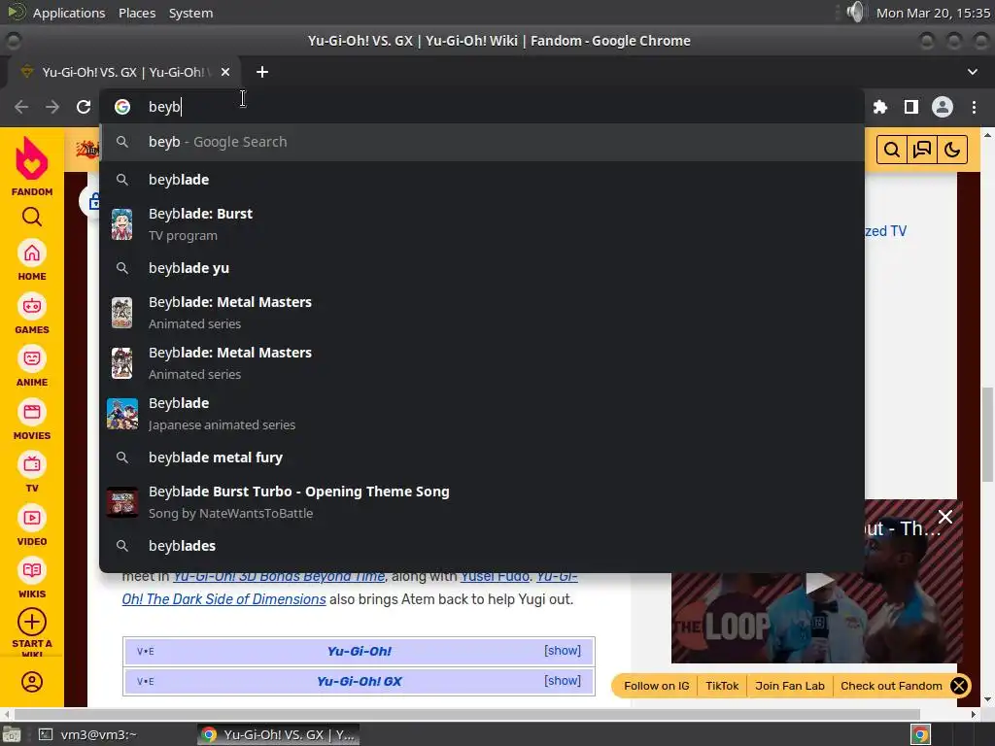Viewport: 995px width, 746px height.
Task: Open wiki discussions speech bubble icon
Action: pos(921,150)
